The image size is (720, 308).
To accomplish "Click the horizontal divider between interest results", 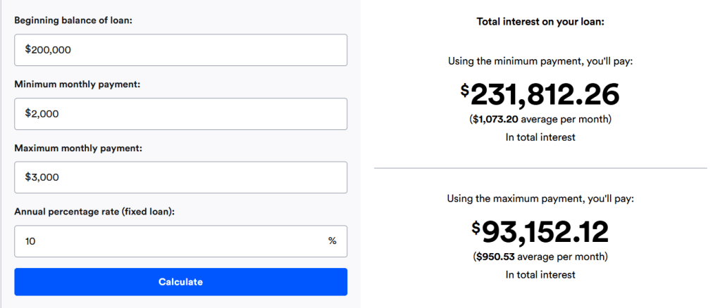I will pos(540,168).
